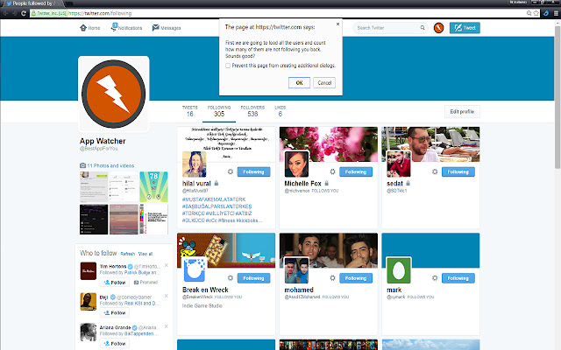Open gear menu on hilal vural's card
Screen dimensions: 561x350
pos(231,172)
